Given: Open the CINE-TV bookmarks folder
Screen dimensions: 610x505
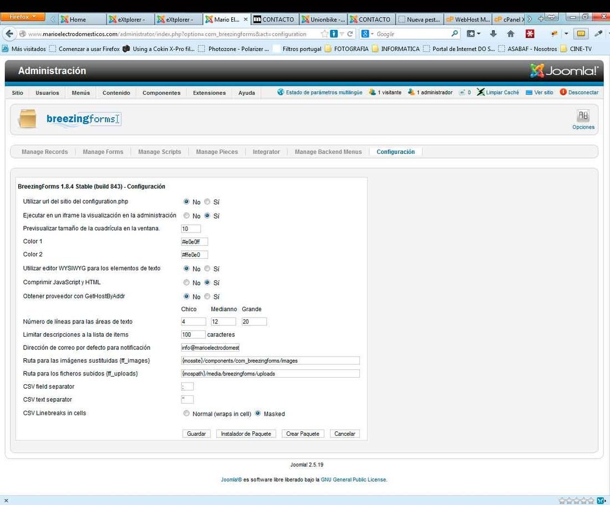Looking at the screenshot, I should tap(576, 49).
